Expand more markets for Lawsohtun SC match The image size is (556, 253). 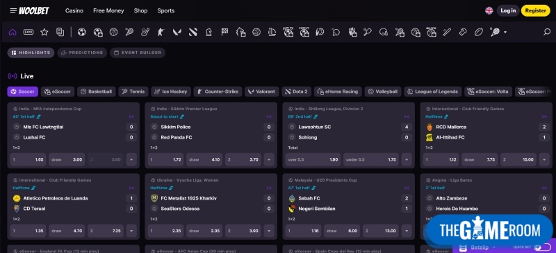(407, 159)
